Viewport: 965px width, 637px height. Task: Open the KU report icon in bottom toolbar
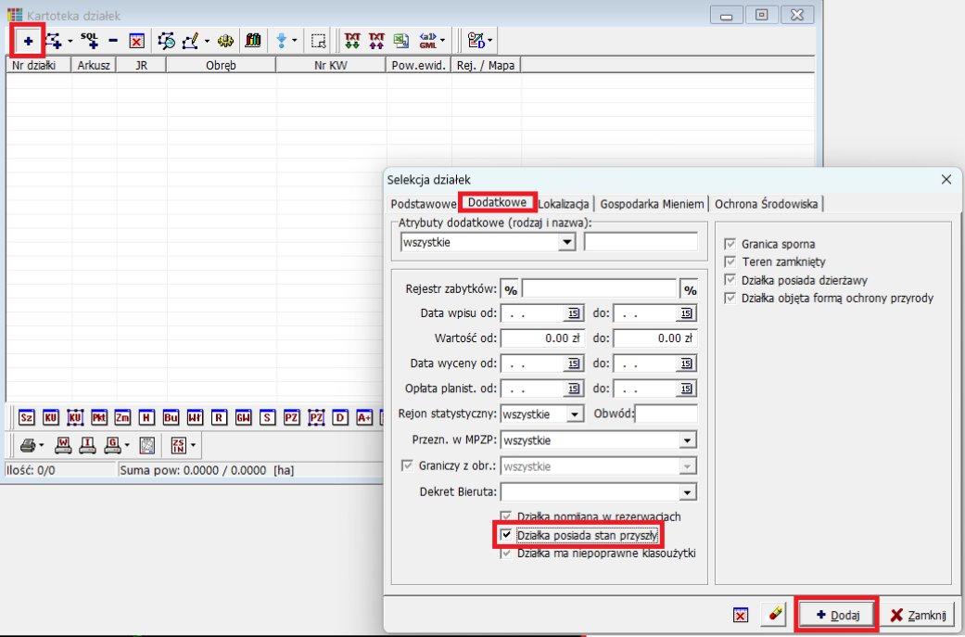point(51,418)
